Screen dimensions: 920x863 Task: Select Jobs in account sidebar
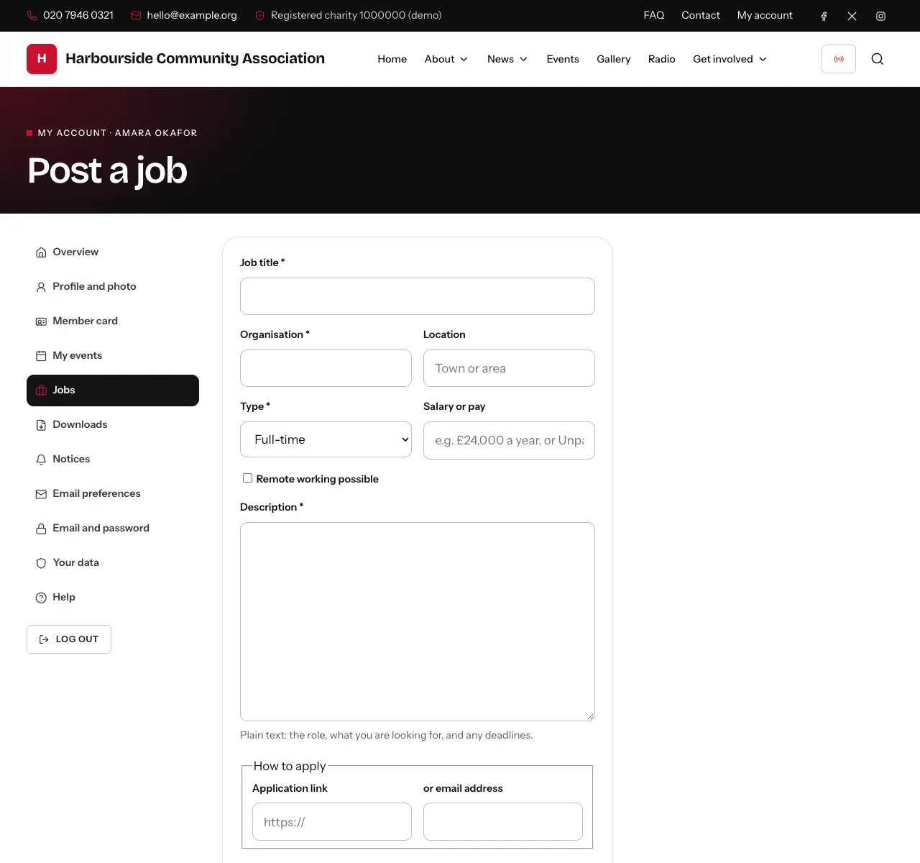click(113, 391)
